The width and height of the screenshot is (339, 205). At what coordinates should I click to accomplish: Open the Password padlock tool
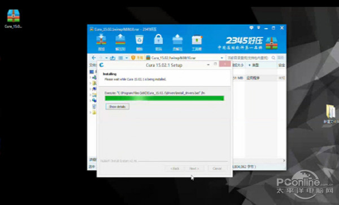[158, 42]
